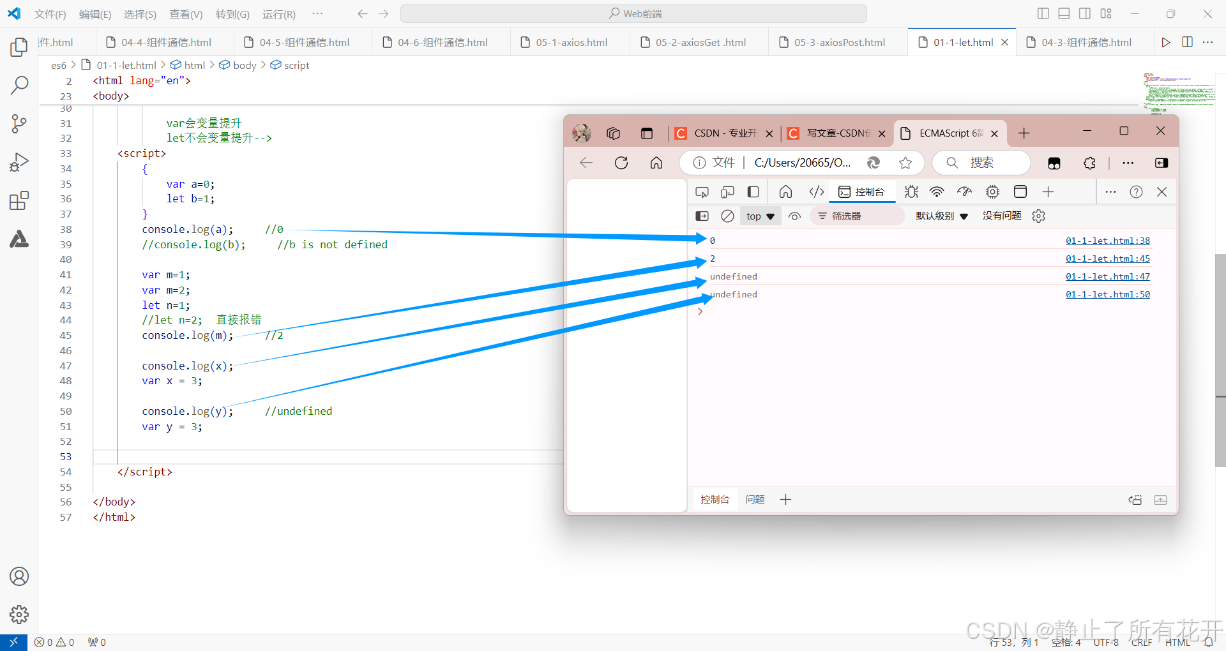Image resolution: width=1226 pixels, height=651 pixels.
Task: Toggle the bottom panel layout icon
Action: (x=1064, y=13)
